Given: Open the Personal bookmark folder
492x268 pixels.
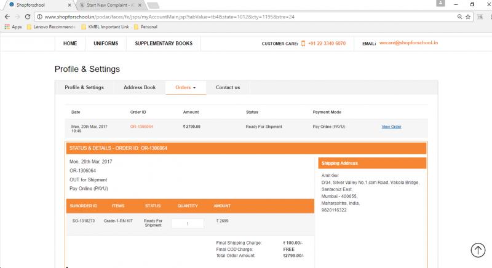Looking at the screenshot, I should [145, 27].
